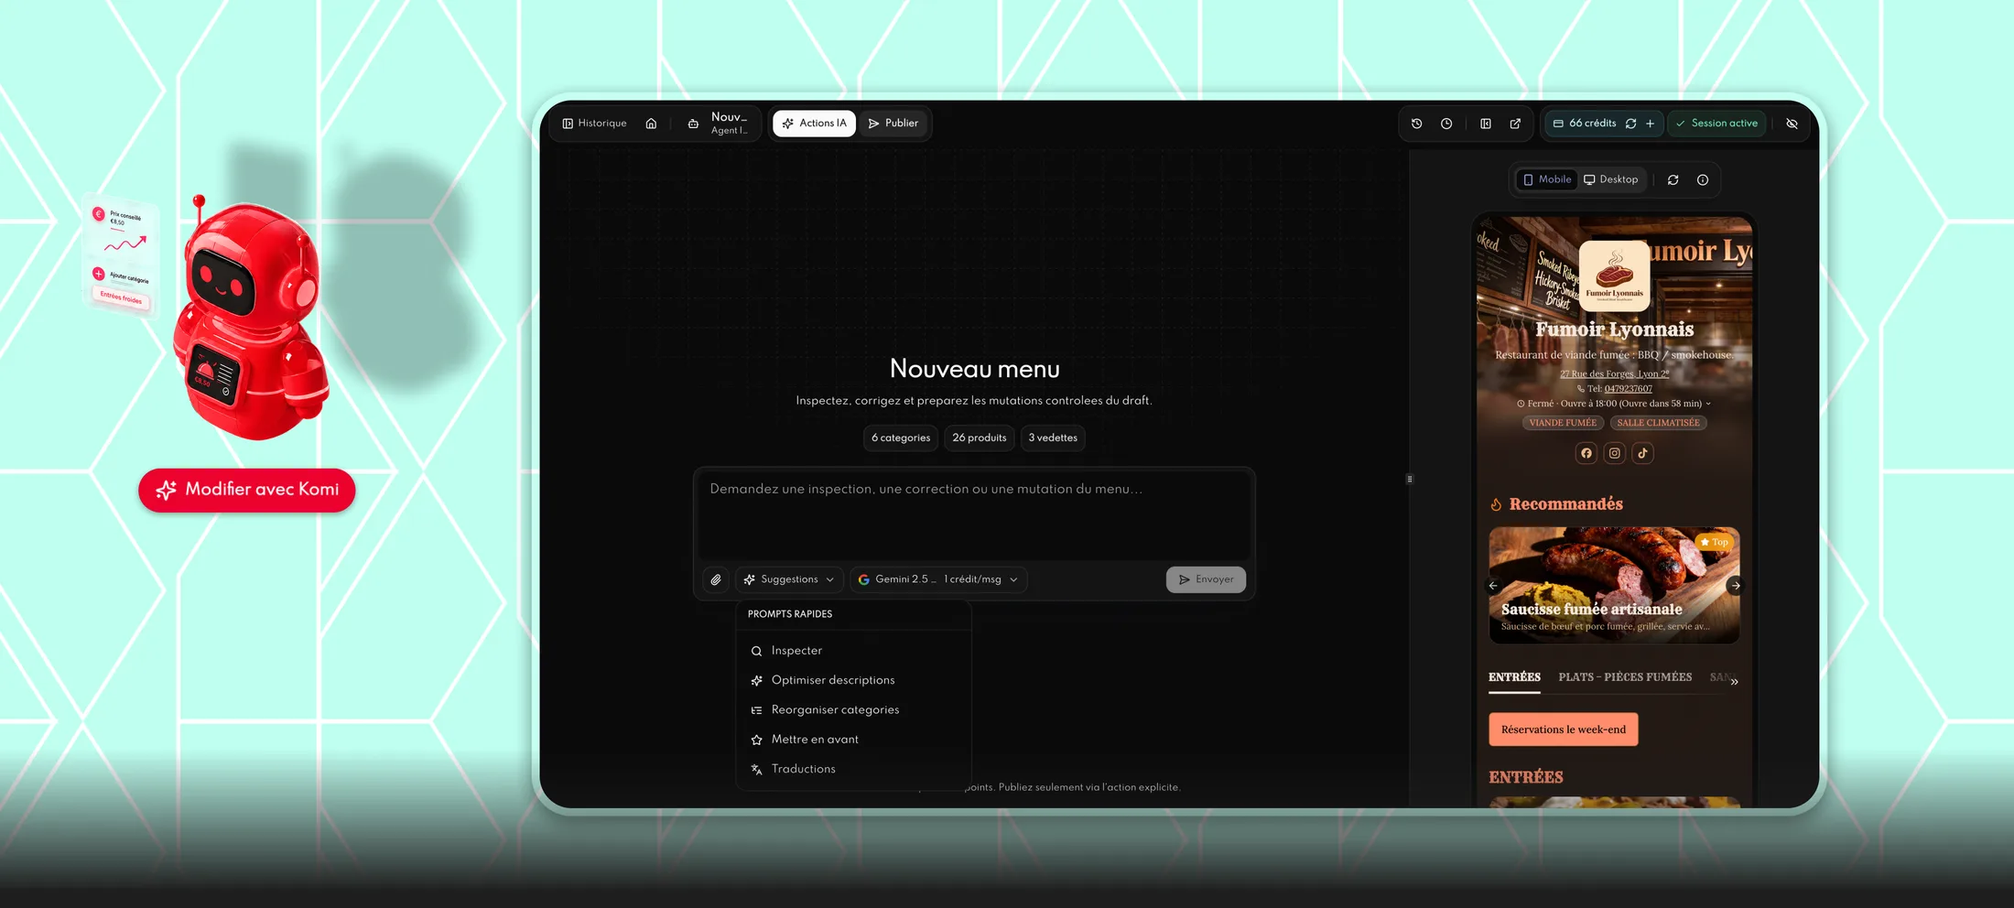Open the TikTok icon in preview
Viewport: 2014px width, 908px height.
[x=1642, y=453]
